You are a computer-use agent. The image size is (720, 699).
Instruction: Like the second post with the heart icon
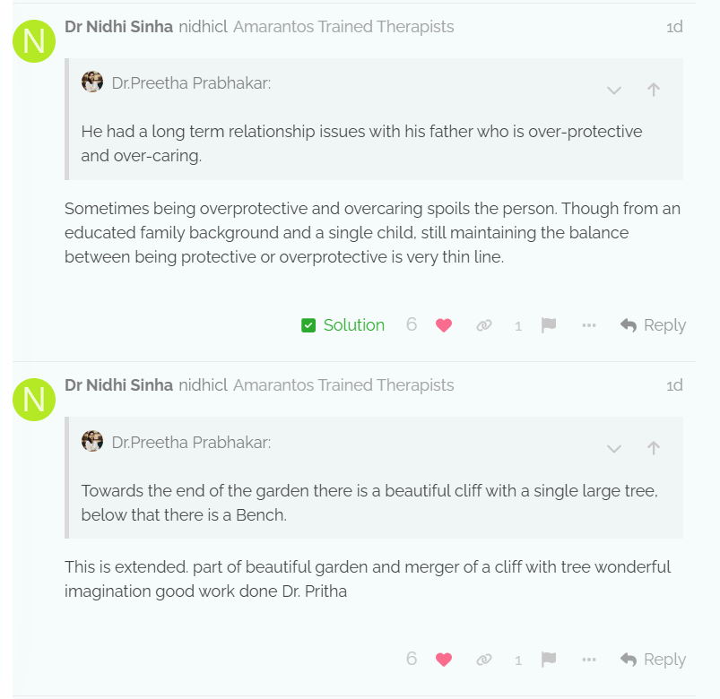click(x=443, y=660)
